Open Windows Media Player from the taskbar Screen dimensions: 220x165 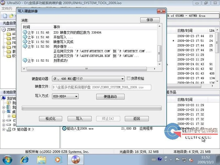pyautogui.click(x=58, y=159)
